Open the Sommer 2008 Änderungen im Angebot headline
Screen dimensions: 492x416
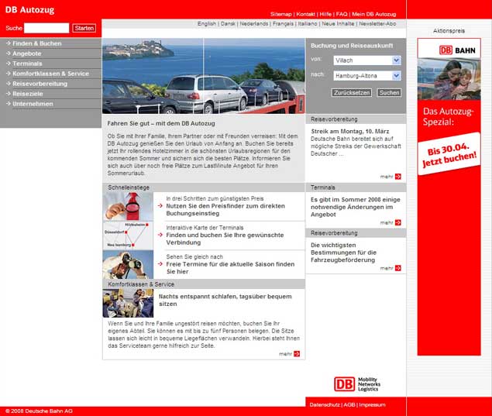(355, 207)
